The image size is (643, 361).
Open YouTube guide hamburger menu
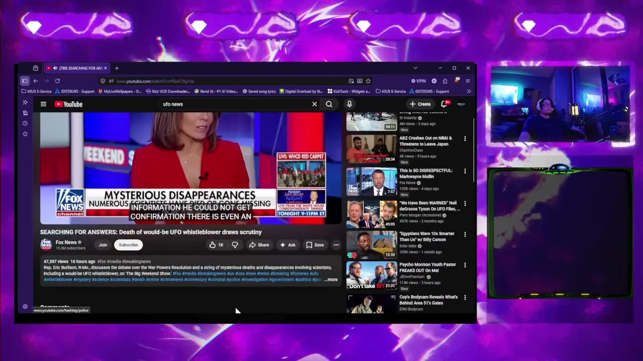pyautogui.click(x=43, y=104)
